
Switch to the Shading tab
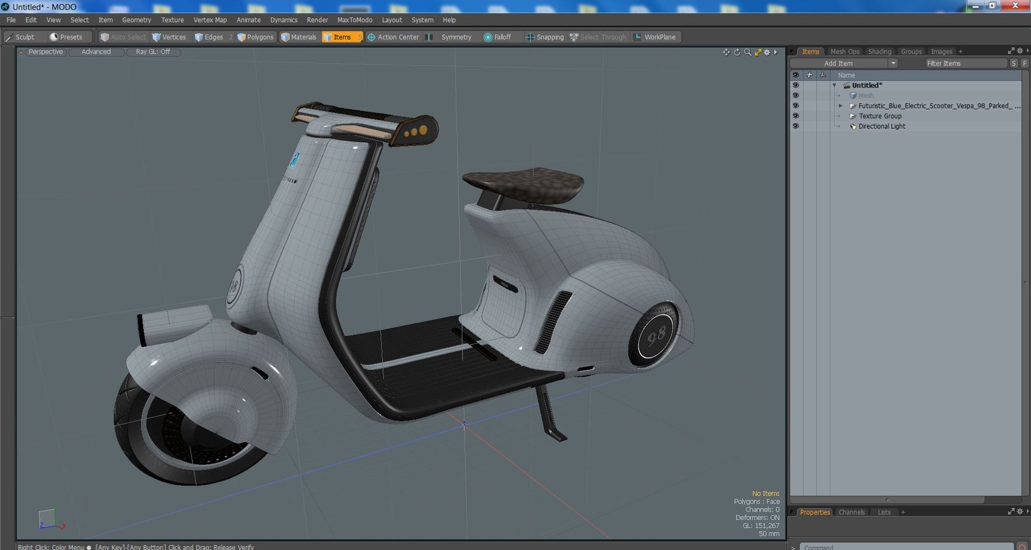(880, 52)
